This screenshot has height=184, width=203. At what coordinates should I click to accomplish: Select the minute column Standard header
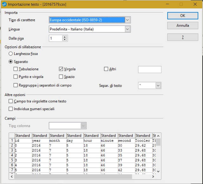point(109,135)
